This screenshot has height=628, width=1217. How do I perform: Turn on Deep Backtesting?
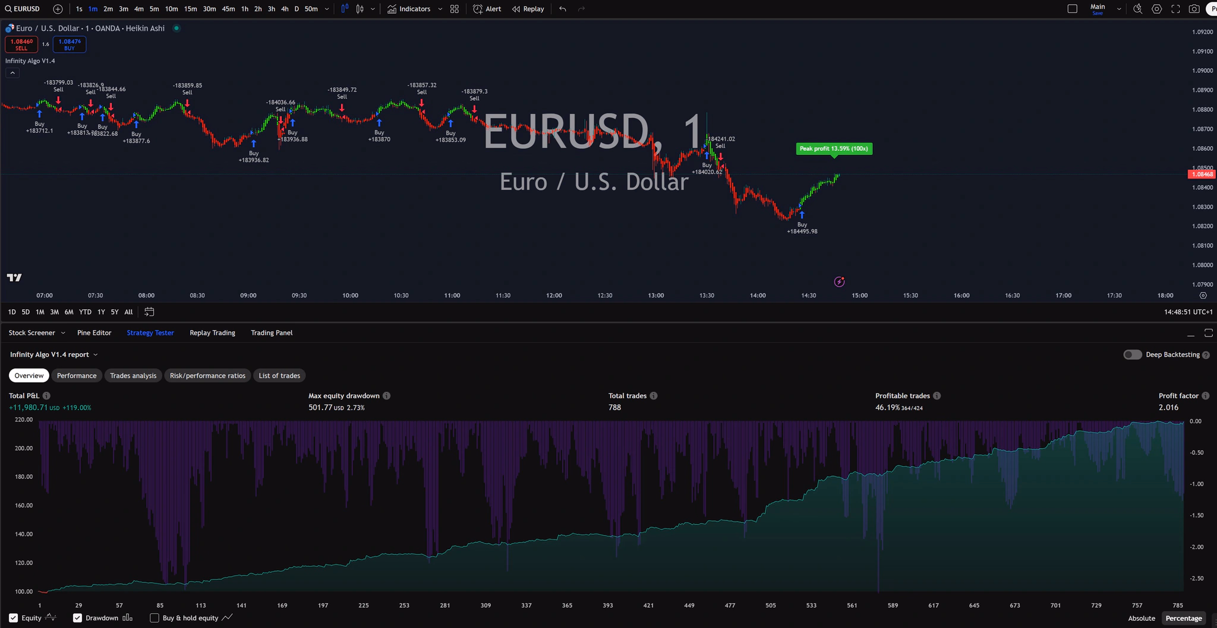click(1133, 354)
